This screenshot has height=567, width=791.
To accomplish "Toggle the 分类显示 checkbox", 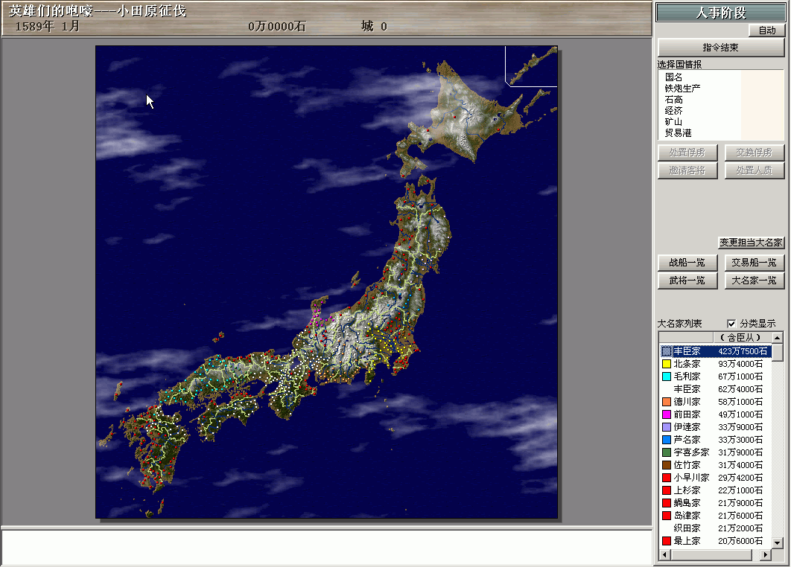I will click(x=731, y=324).
